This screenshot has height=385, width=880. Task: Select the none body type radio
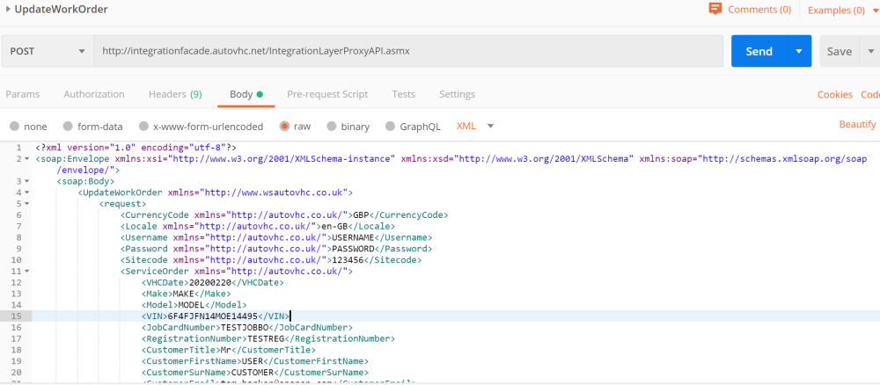[15, 127]
